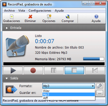The image size is (108, 106).
Task: Expand the Entrada section
Action: coord(7,28)
